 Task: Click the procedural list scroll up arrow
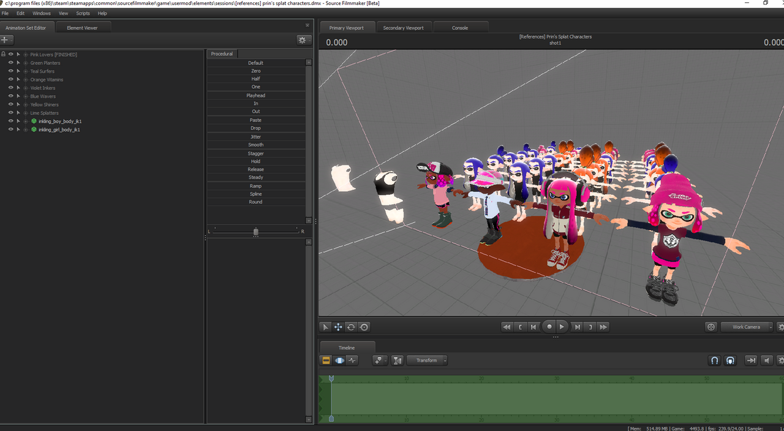(309, 62)
